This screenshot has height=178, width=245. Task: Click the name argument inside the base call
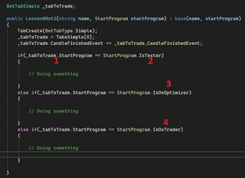pos(194,19)
